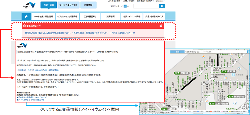The height and width of the screenshot is (115, 250).
Task: Open the language dropdown
Action: (160, 1)
